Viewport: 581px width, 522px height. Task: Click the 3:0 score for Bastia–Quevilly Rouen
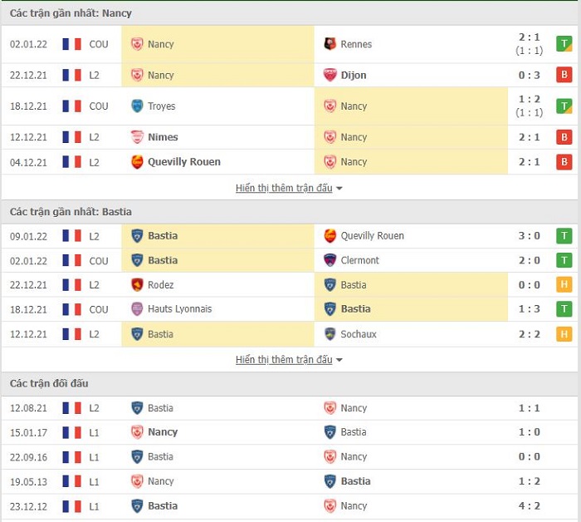pos(530,235)
